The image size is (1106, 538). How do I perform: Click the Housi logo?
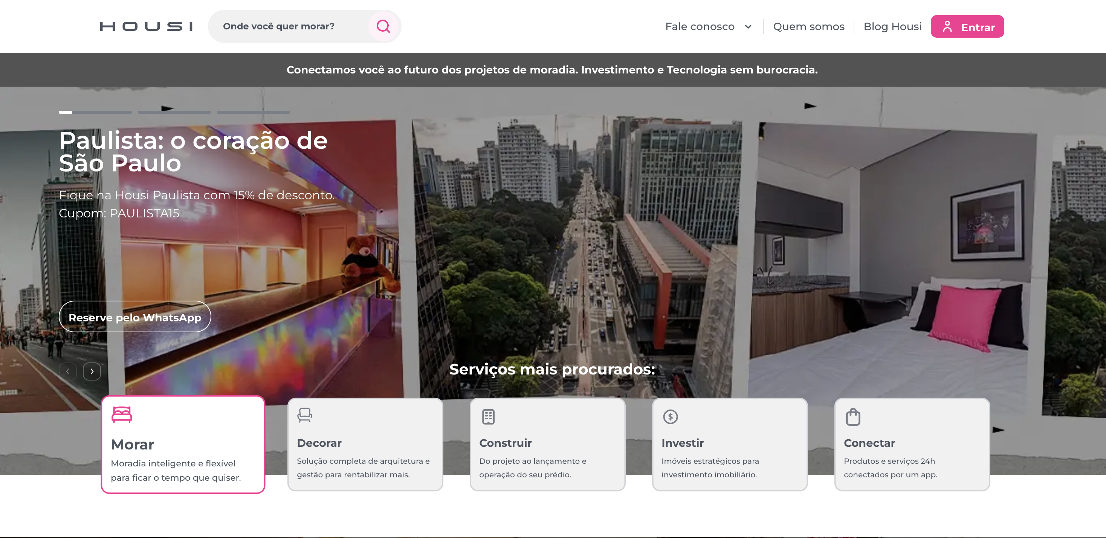click(x=146, y=26)
